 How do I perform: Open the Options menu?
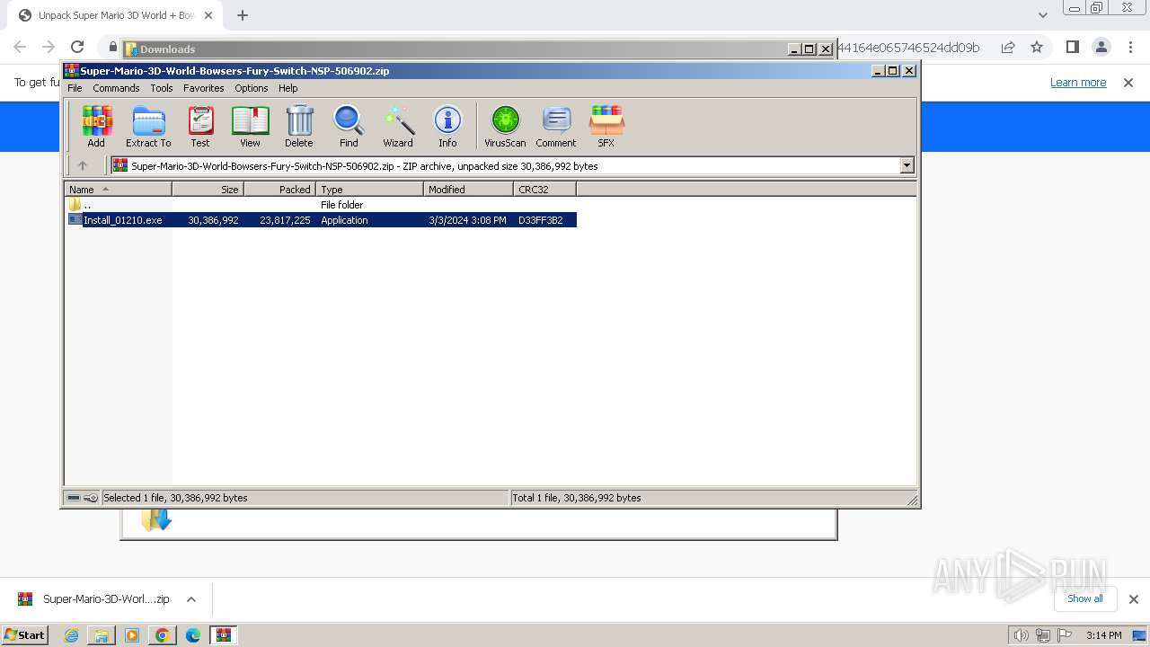click(252, 88)
